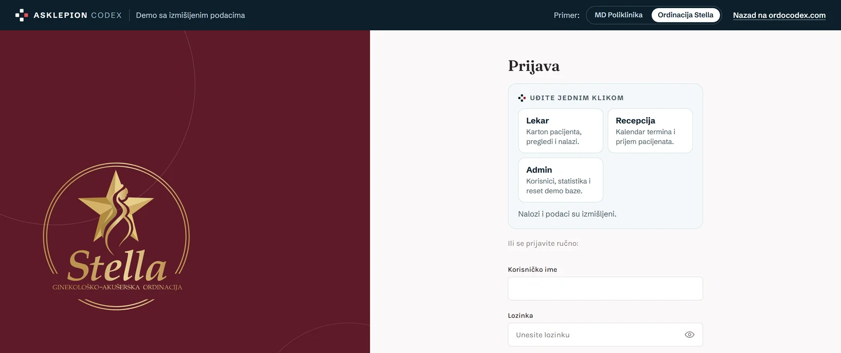
Task: Click the note 'Nalozi i podaci su izmišljeni.'
Action: tap(567, 214)
